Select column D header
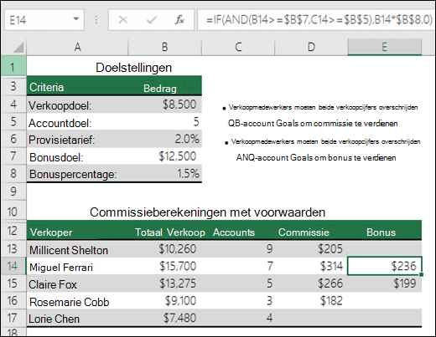 [x=311, y=47]
